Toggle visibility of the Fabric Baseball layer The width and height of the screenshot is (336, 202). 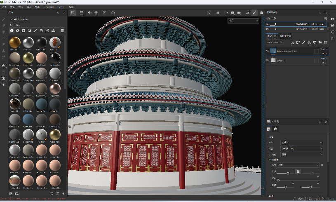(x=268, y=51)
